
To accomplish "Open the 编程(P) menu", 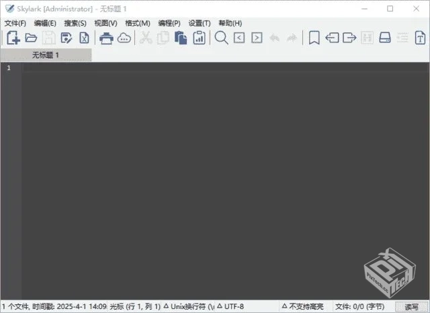I will coord(169,24).
